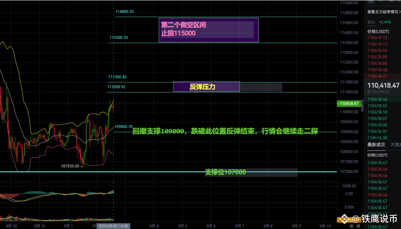401x229 pixels.
Task: Select ask price 110418.85 in order book
Action: click(377, 63)
